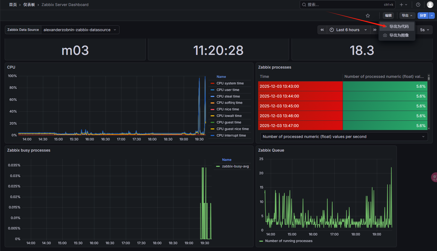The height and width of the screenshot is (251, 437).
Task: Click the 18.3 stat panel value
Action: pyautogui.click(x=362, y=50)
